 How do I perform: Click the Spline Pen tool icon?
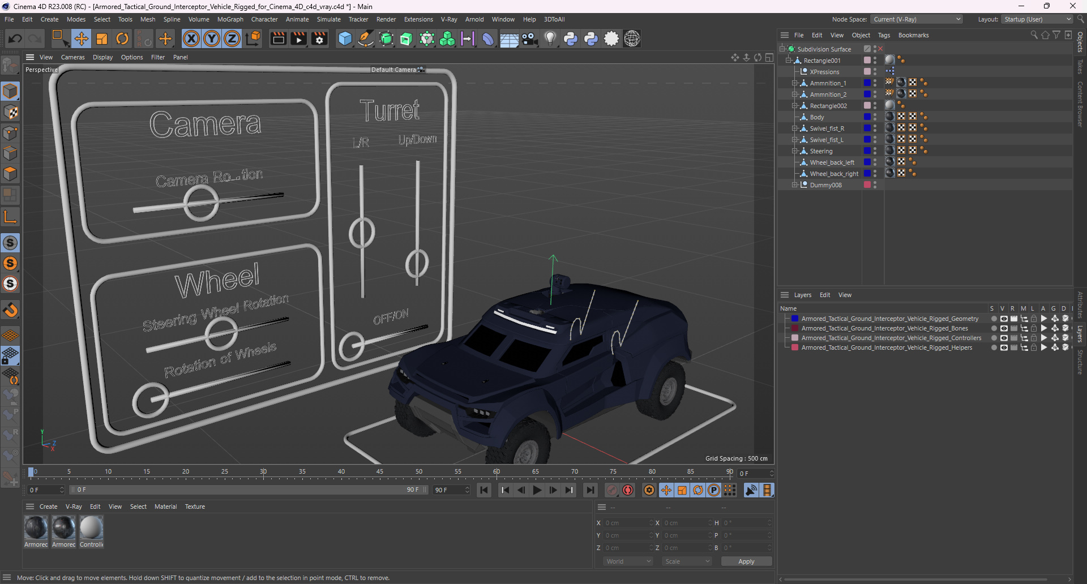click(366, 38)
